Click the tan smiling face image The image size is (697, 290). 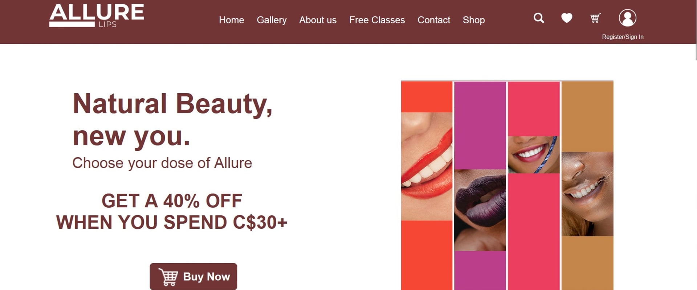click(587, 194)
